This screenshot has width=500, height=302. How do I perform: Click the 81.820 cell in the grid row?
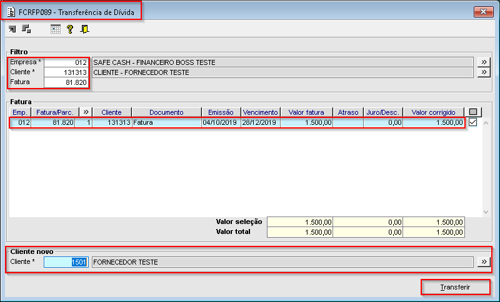53,122
